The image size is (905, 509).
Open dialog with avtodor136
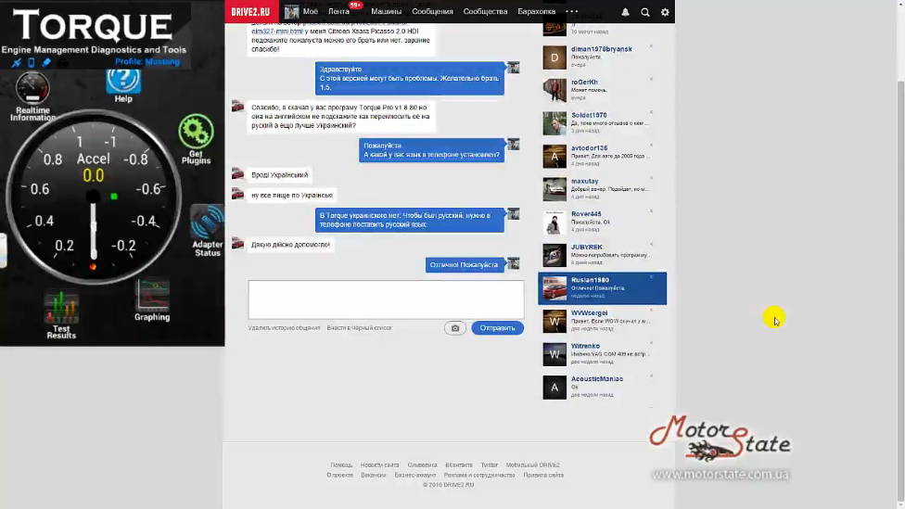pyautogui.click(x=602, y=156)
